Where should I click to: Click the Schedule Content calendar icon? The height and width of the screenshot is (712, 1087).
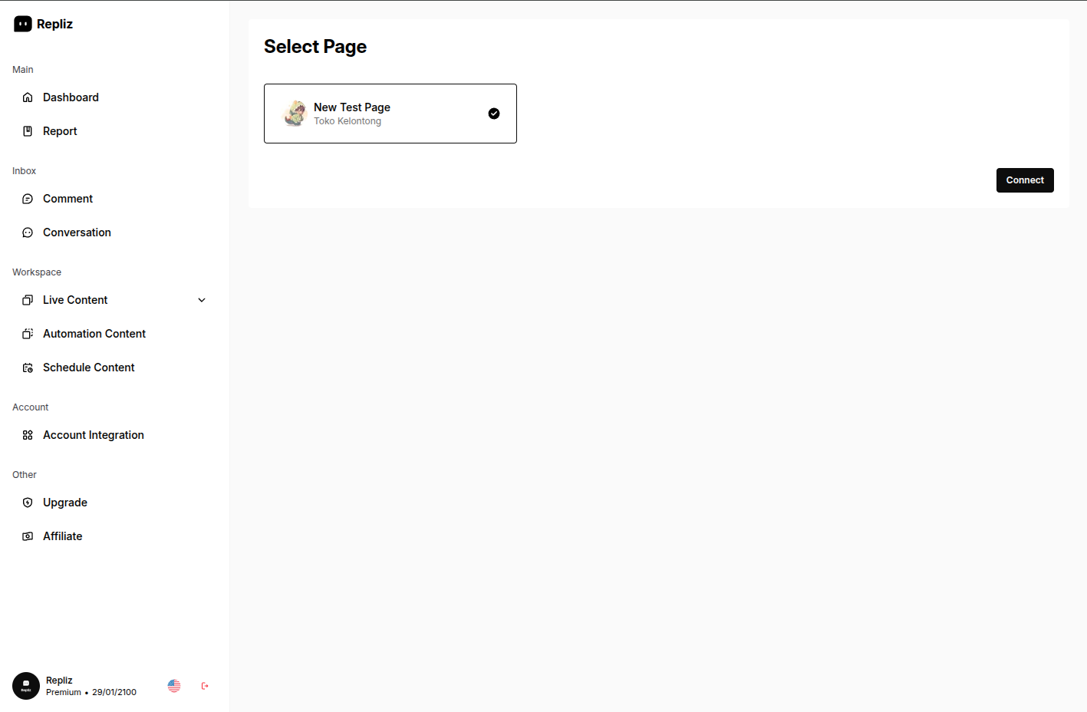click(x=28, y=368)
